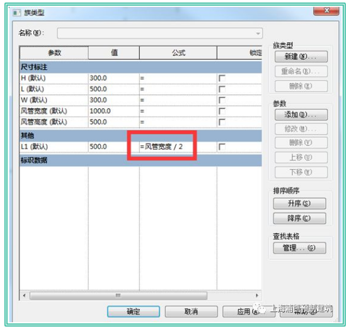This screenshot has width=354, height=331.
Task: Click the right scroll arrow of horizontal scrollbar
Action: click(257, 295)
